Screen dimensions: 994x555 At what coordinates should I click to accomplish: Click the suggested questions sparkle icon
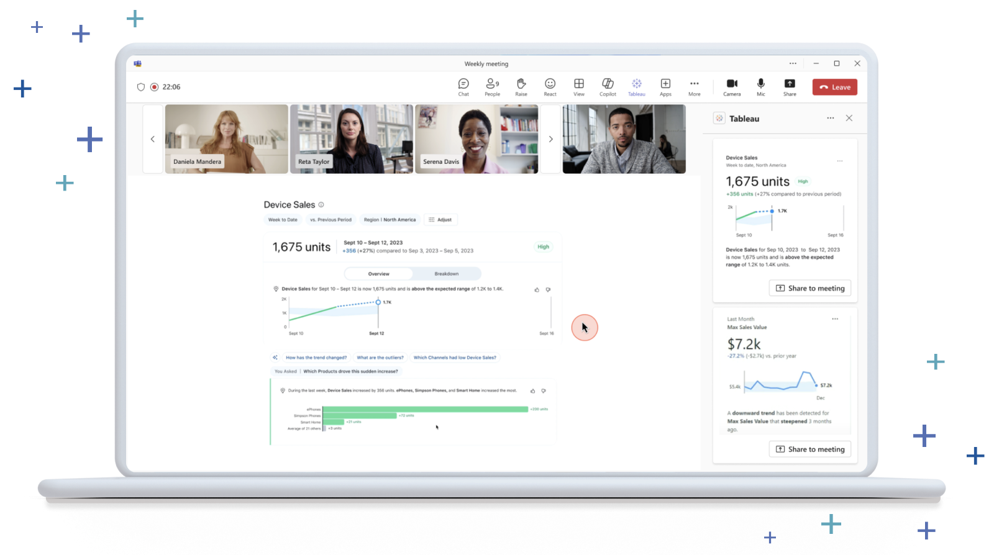[x=275, y=358]
